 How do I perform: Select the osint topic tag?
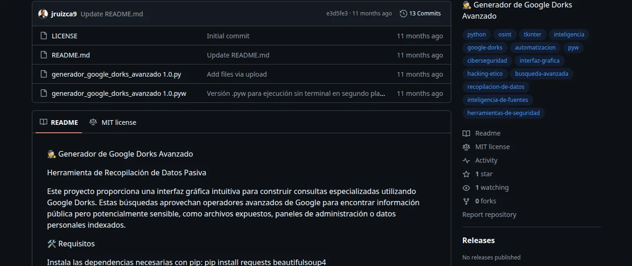coord(505,35)
